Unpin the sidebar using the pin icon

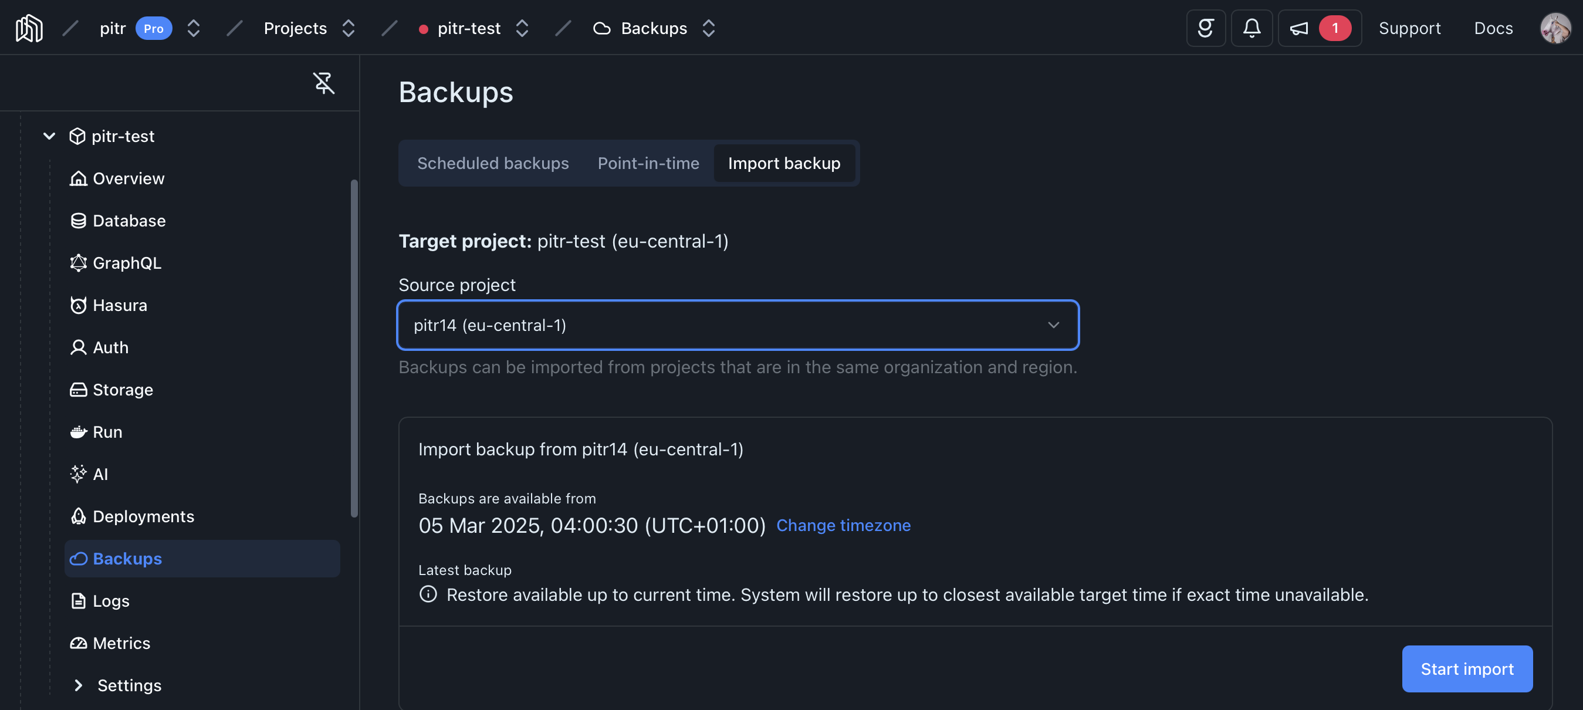coord(324,83)
